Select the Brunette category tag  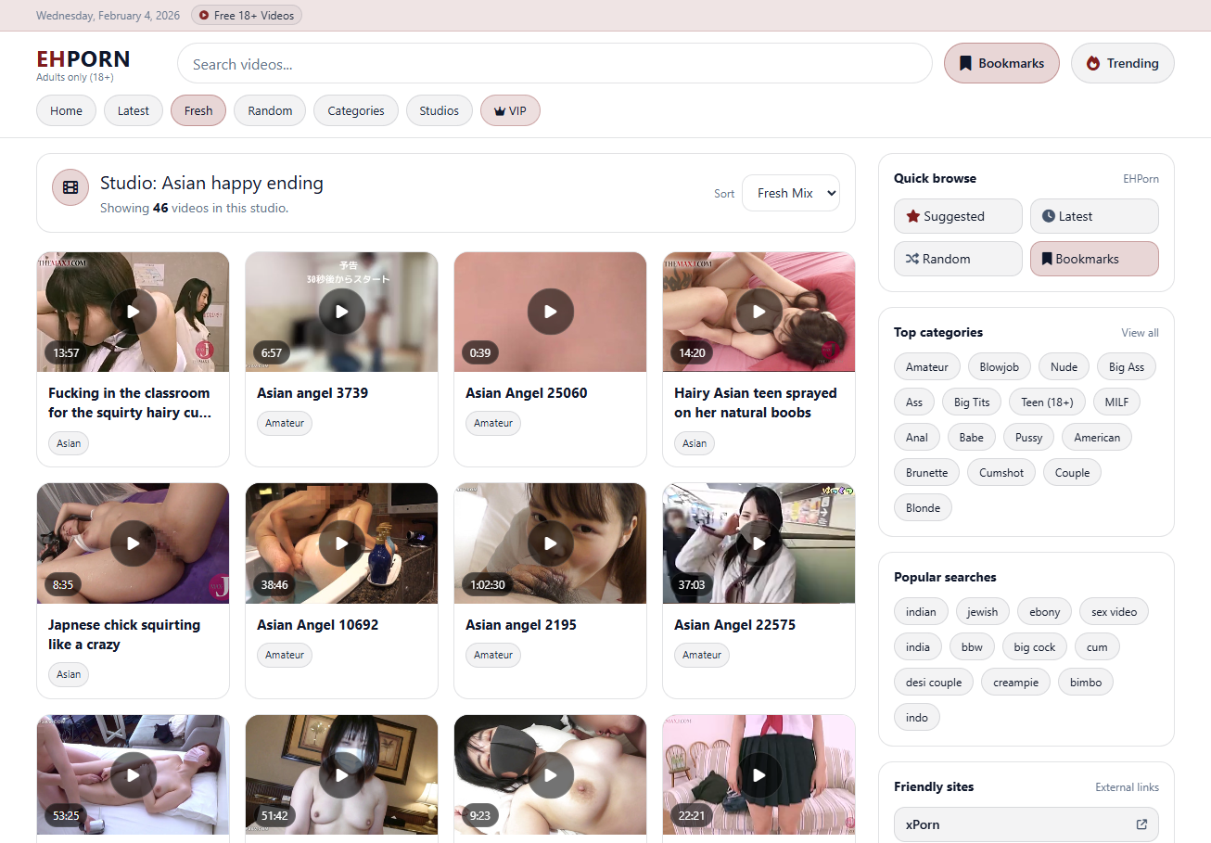926,472
